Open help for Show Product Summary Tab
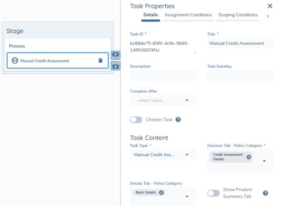This screenshot has height=206, width=282. pyautogui.click(x=265, y=193)
